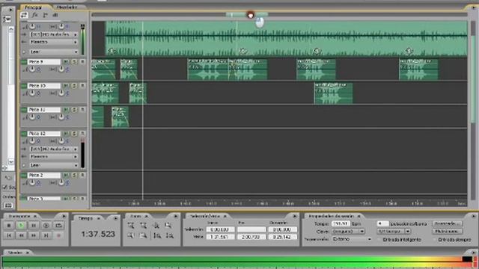Click the rewind transport button

[21, 235]
